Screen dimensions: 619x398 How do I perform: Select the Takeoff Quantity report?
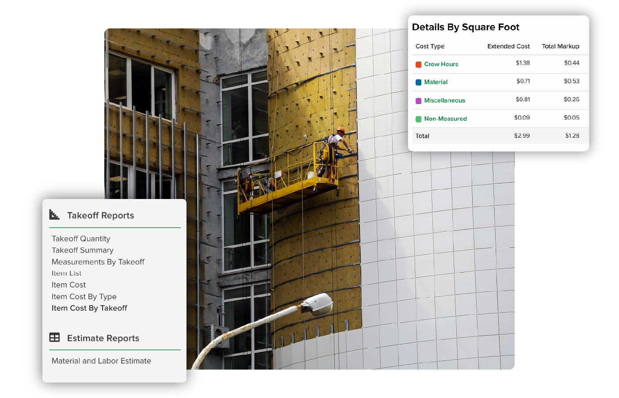(81, 239)
